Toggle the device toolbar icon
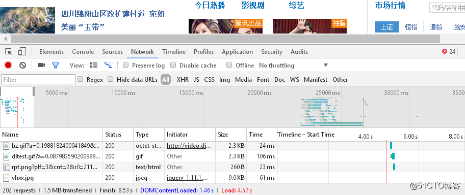465x195 pixels. 22,52
